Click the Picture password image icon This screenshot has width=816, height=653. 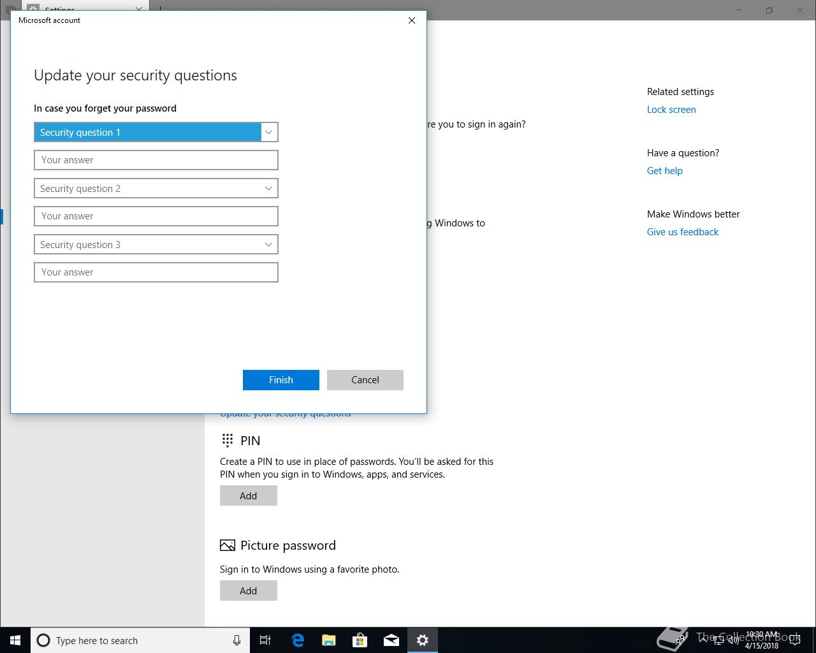[x=228, y=545]
